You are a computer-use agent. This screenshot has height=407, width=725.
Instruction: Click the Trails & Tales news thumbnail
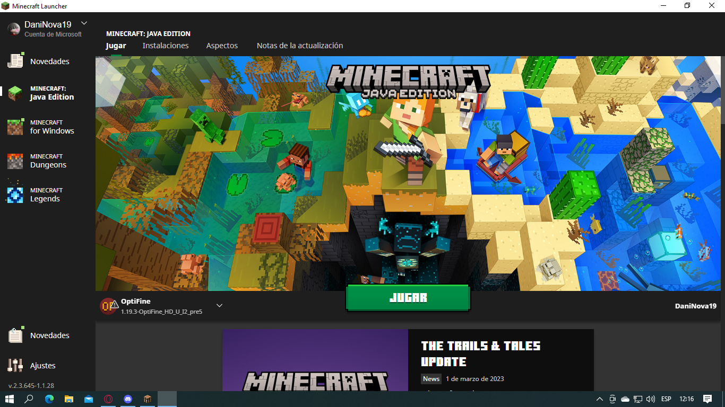point(315,360)
